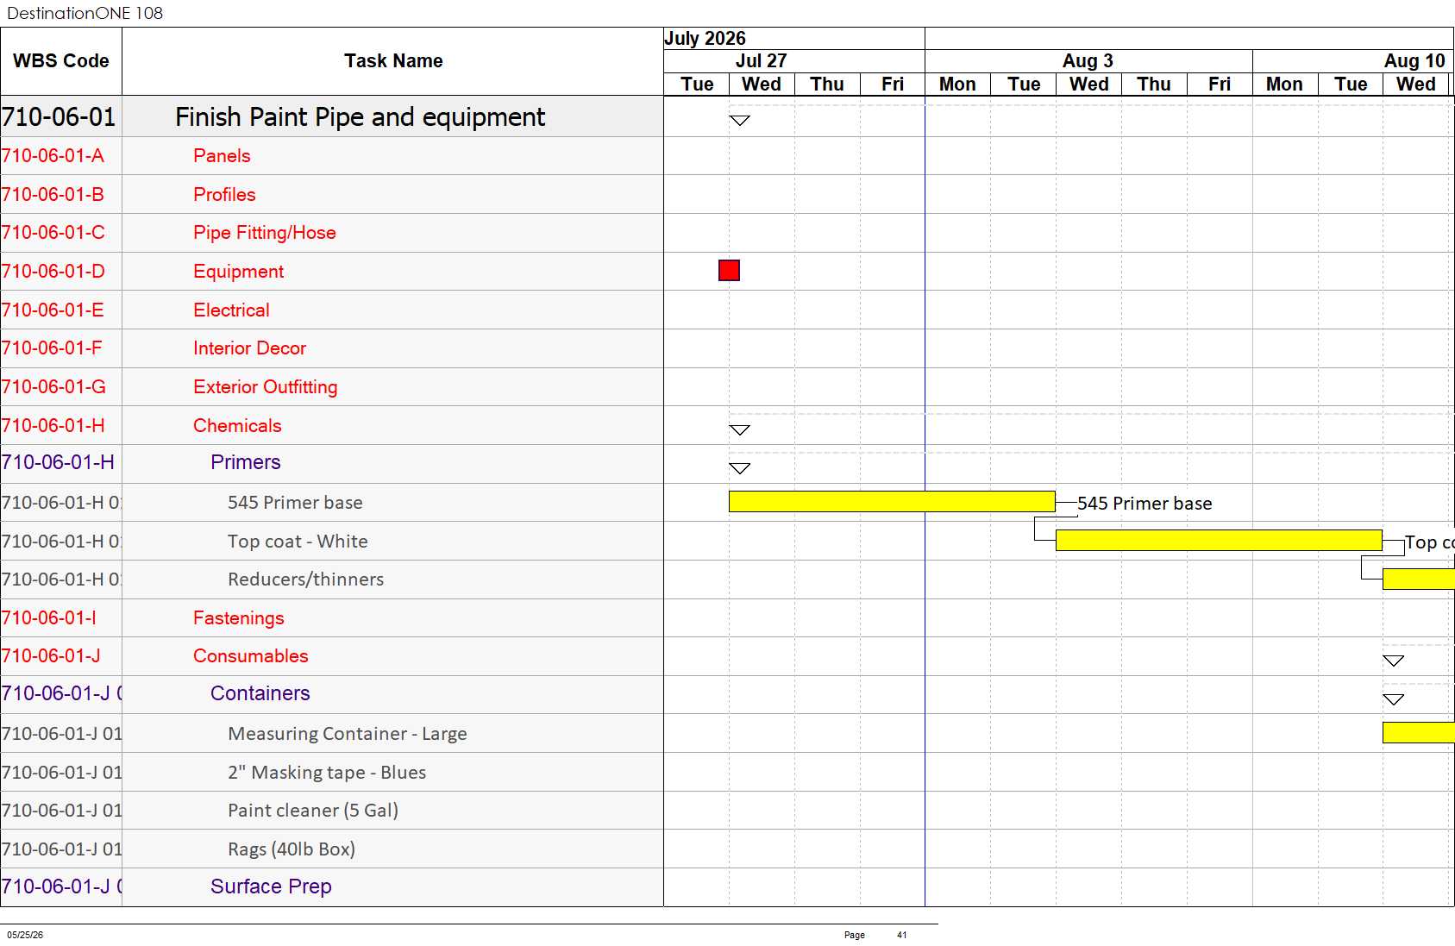This screenshot has height=946, width=1455.
Task: Select the Chemicals task name
Action: point(237,426)
